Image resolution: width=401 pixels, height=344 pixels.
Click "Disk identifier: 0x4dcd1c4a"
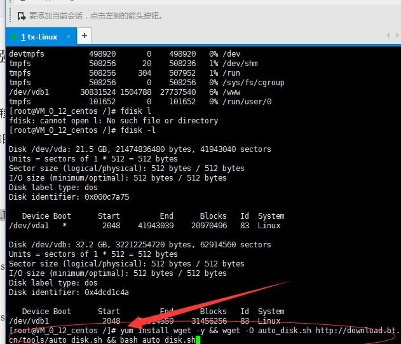click(x=69, y=292)
